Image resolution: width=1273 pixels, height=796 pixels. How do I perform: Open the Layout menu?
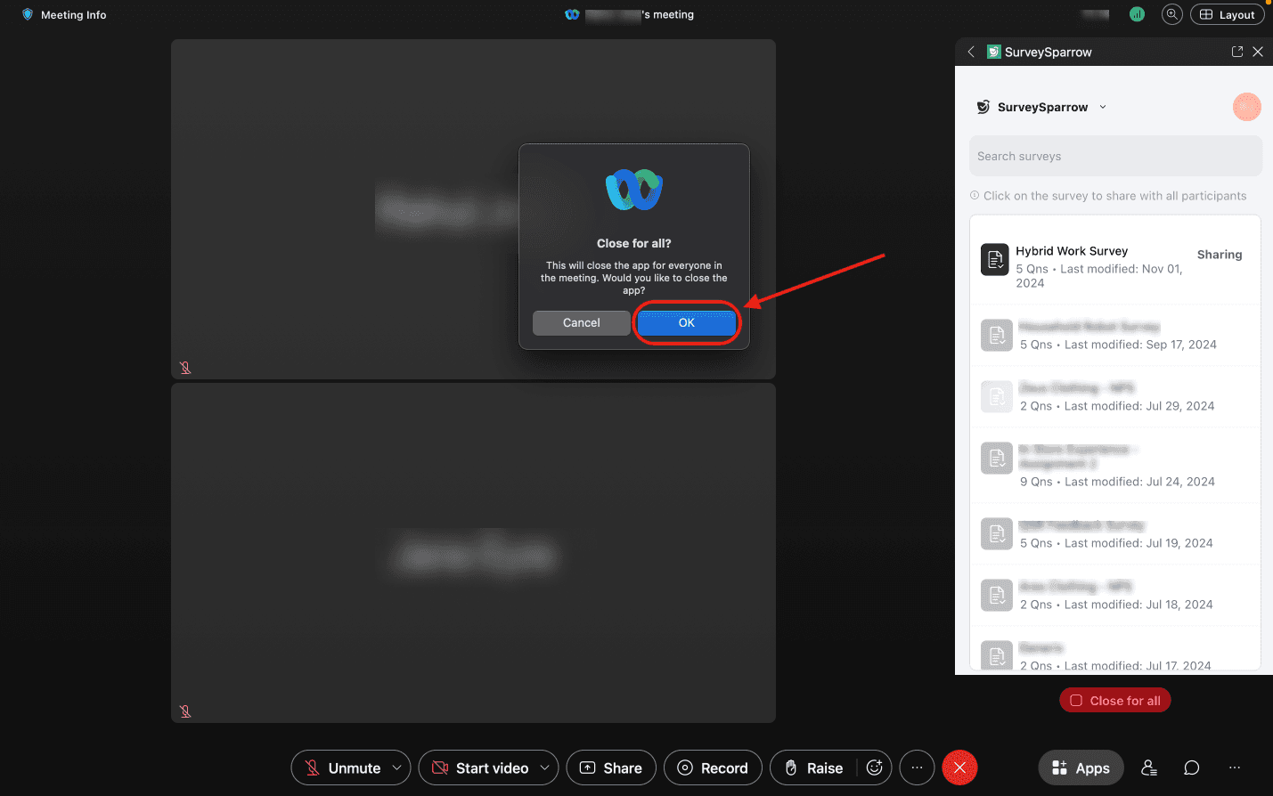(x=1227, y=14)
